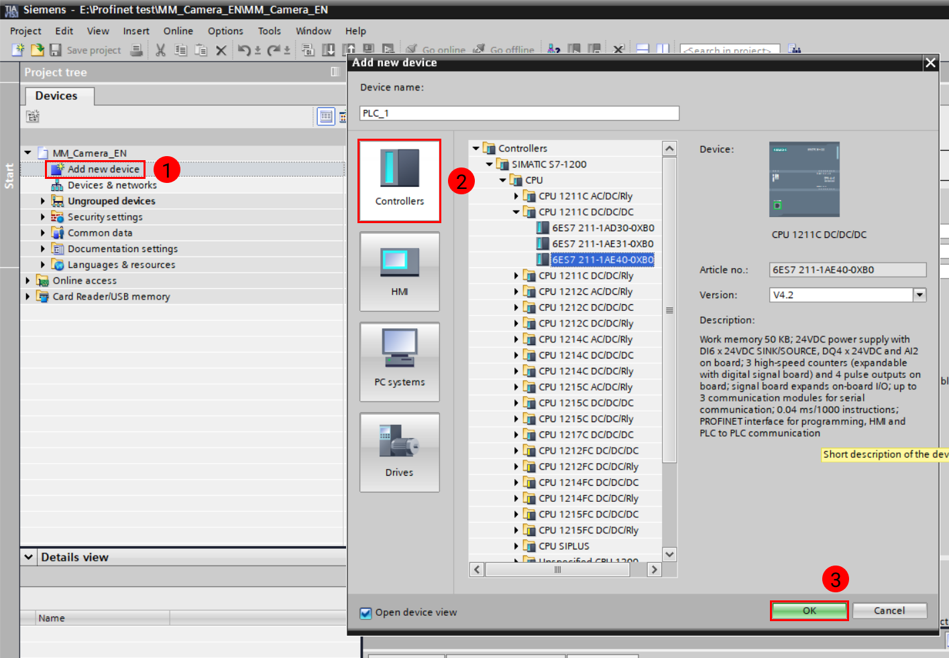Click the Cut scissors icon
This screenshot has width=949, height=658.
(x=160, y=50)
